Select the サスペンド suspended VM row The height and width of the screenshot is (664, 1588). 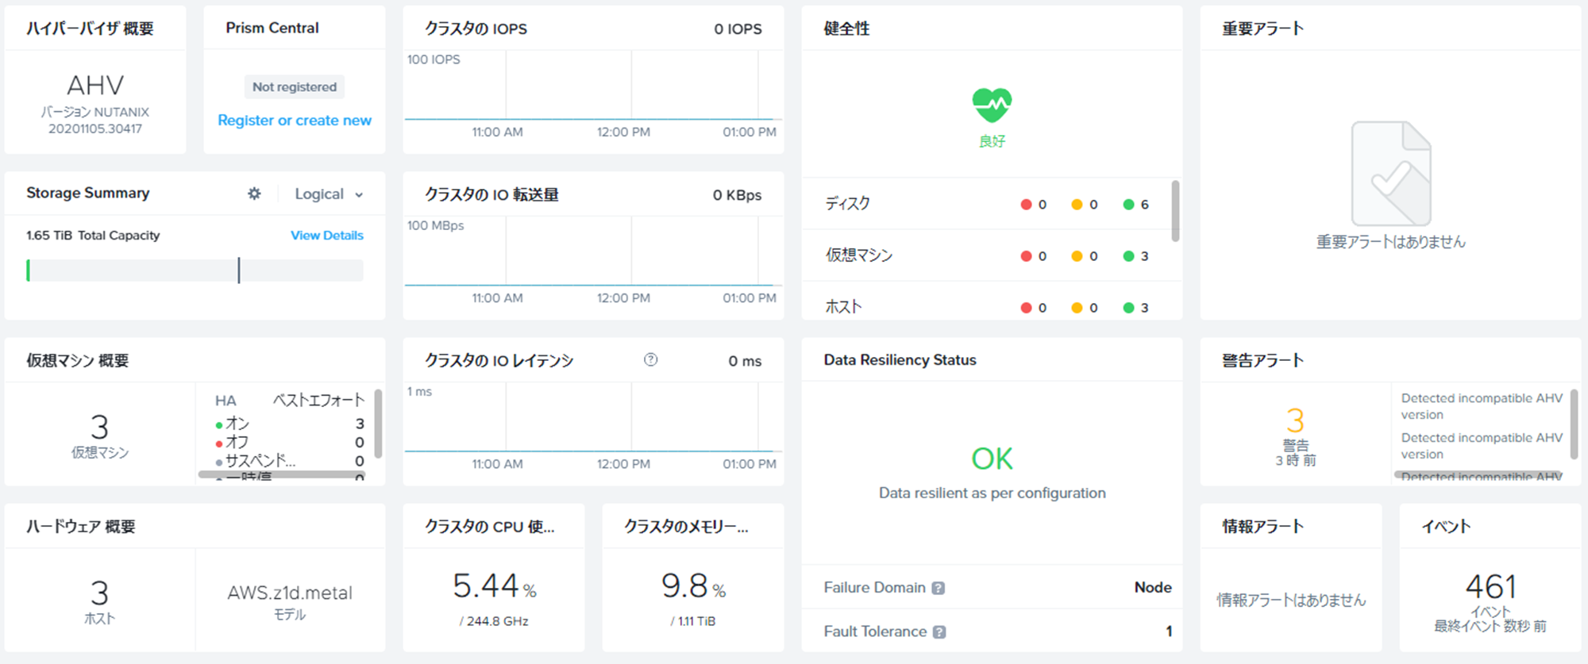(290, 461)
